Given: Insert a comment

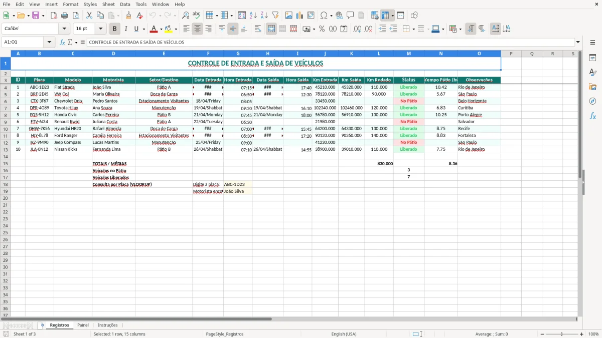Looking at the screenshot, I should [350, 16].
